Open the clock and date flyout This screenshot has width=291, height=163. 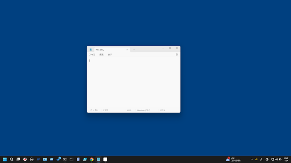[x=286, y=159]
